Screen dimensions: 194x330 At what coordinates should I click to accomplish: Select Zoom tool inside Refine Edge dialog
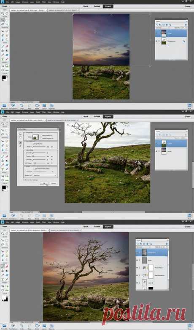tap(20, 133)
